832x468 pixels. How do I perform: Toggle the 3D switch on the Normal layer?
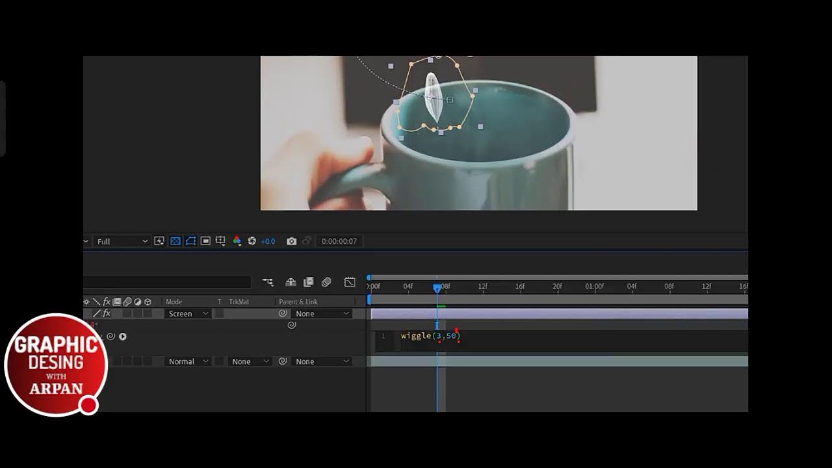coord(148,361)
